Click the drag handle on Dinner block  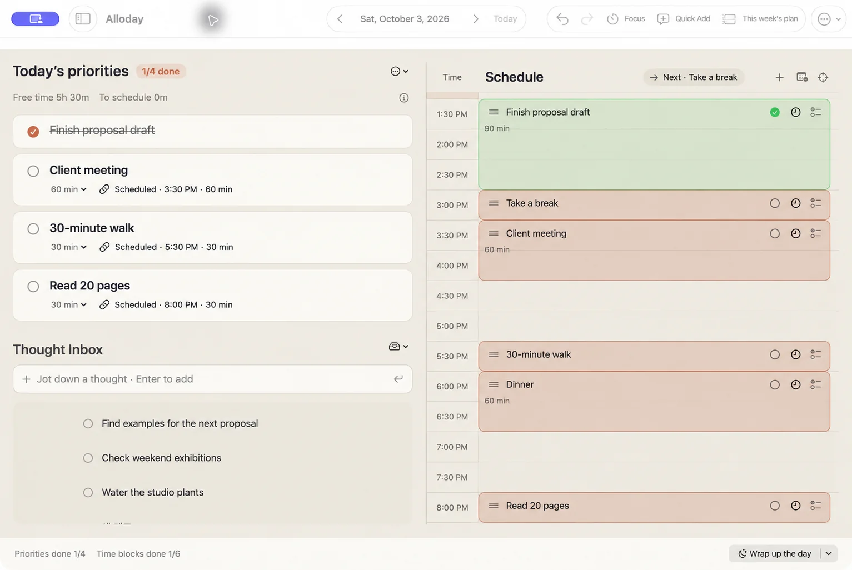click(494, 384)
